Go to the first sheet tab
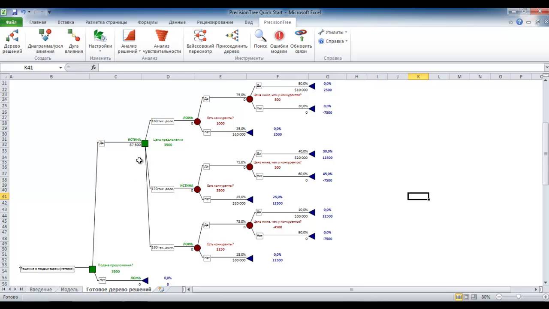 4,290
